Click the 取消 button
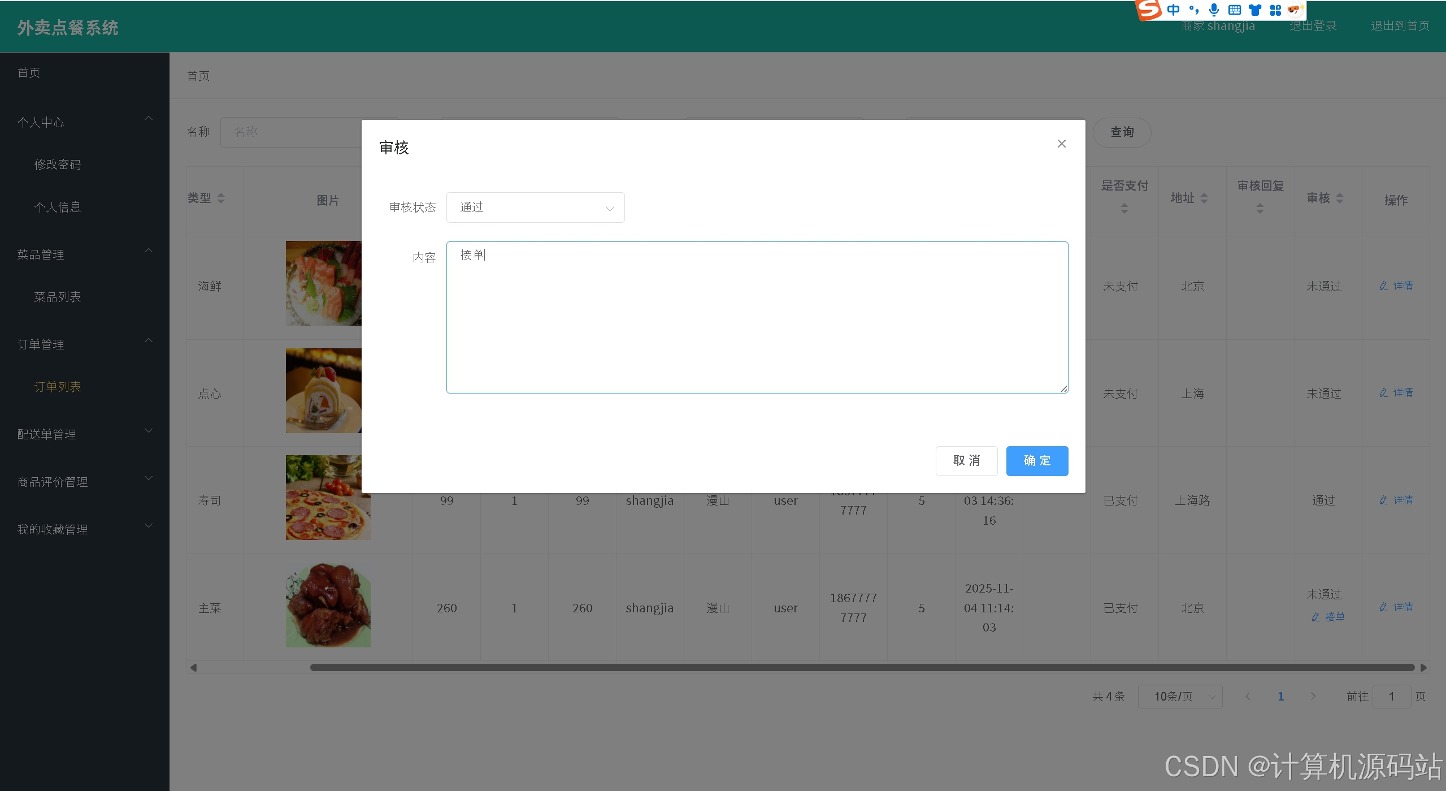1446x791 pixels. click(x=966, y=461)
